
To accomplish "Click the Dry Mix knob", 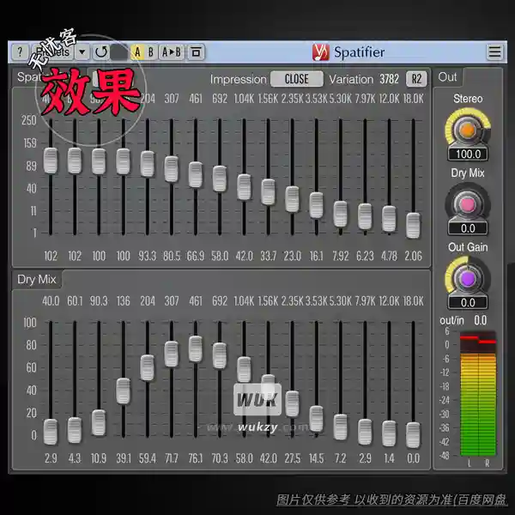I will pos(468,204).
